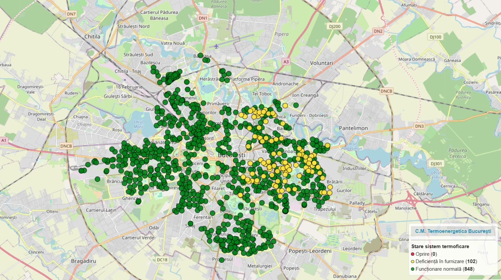Click the green Funcționare normală legend dot
This screenshot has width=501, height=280.
(413, 269)
